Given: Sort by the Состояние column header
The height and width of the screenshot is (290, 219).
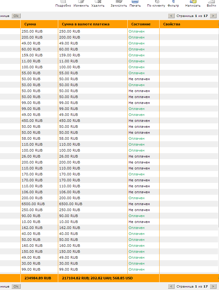Looking at the screenshot, I should tap(141, 24).
